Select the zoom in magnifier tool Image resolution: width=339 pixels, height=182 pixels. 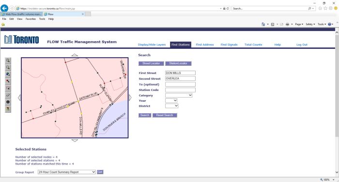[x=8, y=61]
